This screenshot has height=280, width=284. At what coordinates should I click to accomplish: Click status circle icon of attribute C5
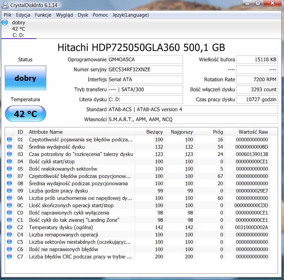coord(9,242)
